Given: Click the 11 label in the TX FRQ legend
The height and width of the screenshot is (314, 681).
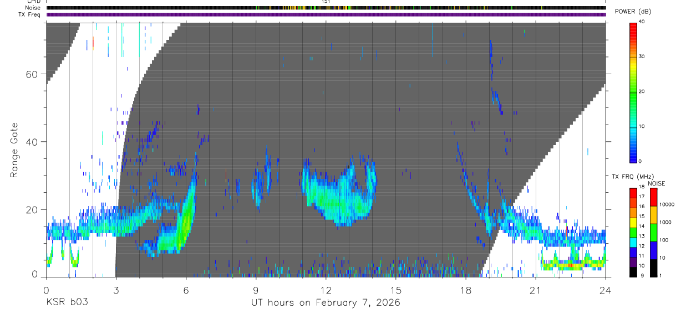Looking at the screenshot, I should pos(642,255).
